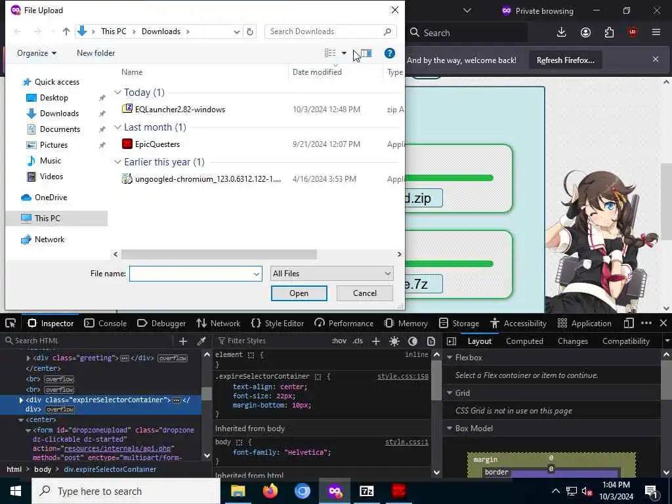The width and height of the screenshot is (672, 504).
Task: Click the File name input box
Action: point(196,274)
